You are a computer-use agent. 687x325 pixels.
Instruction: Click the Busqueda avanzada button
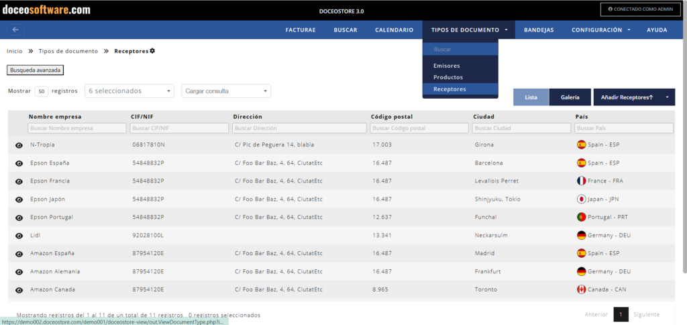coord(36,70)
